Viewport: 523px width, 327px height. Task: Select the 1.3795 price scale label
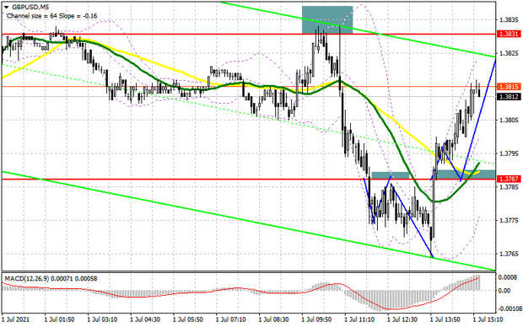pos(509,153)
